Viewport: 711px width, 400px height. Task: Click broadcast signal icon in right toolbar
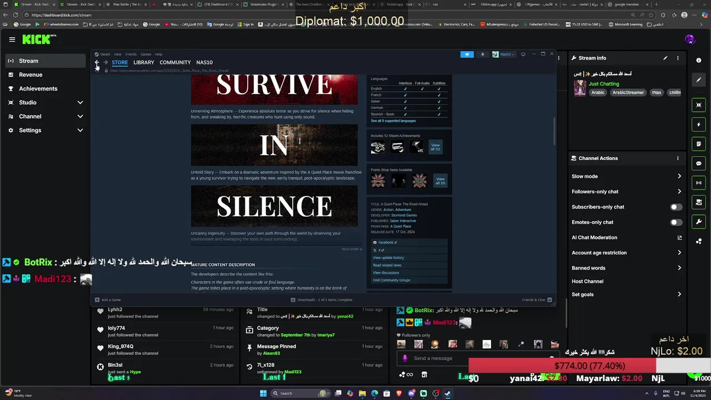pos(699,183)
